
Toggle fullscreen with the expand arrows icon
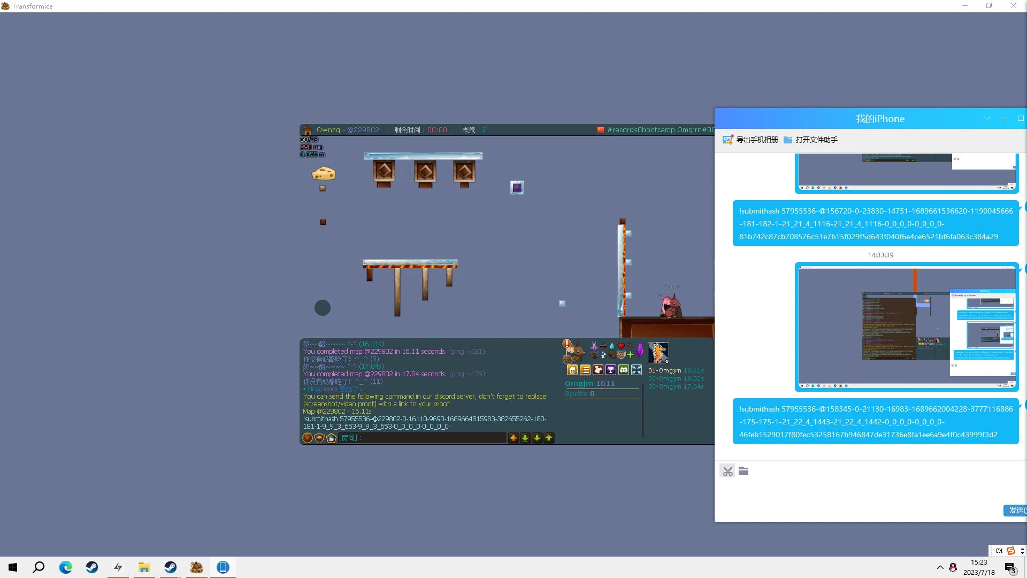pyautogui.click(x=637, y=370)
